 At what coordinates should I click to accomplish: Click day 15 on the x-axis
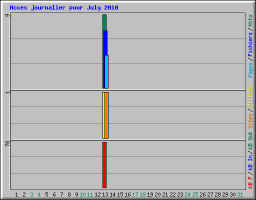(120, 194)
